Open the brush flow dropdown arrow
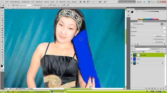 pos(62,5)
